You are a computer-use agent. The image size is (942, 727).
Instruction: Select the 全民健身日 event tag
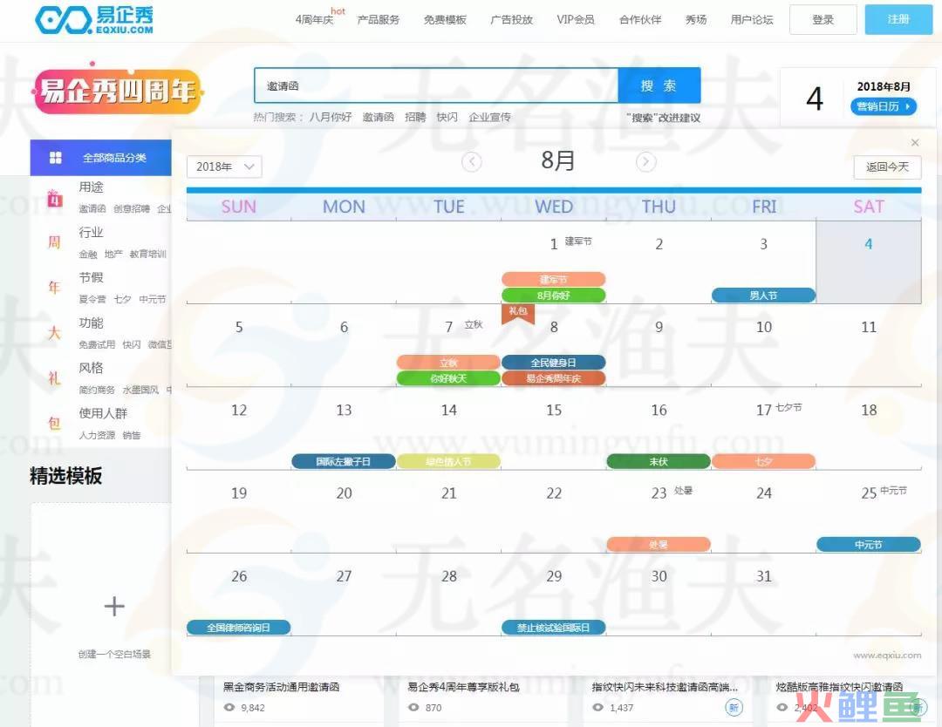(x=553, y=363)
